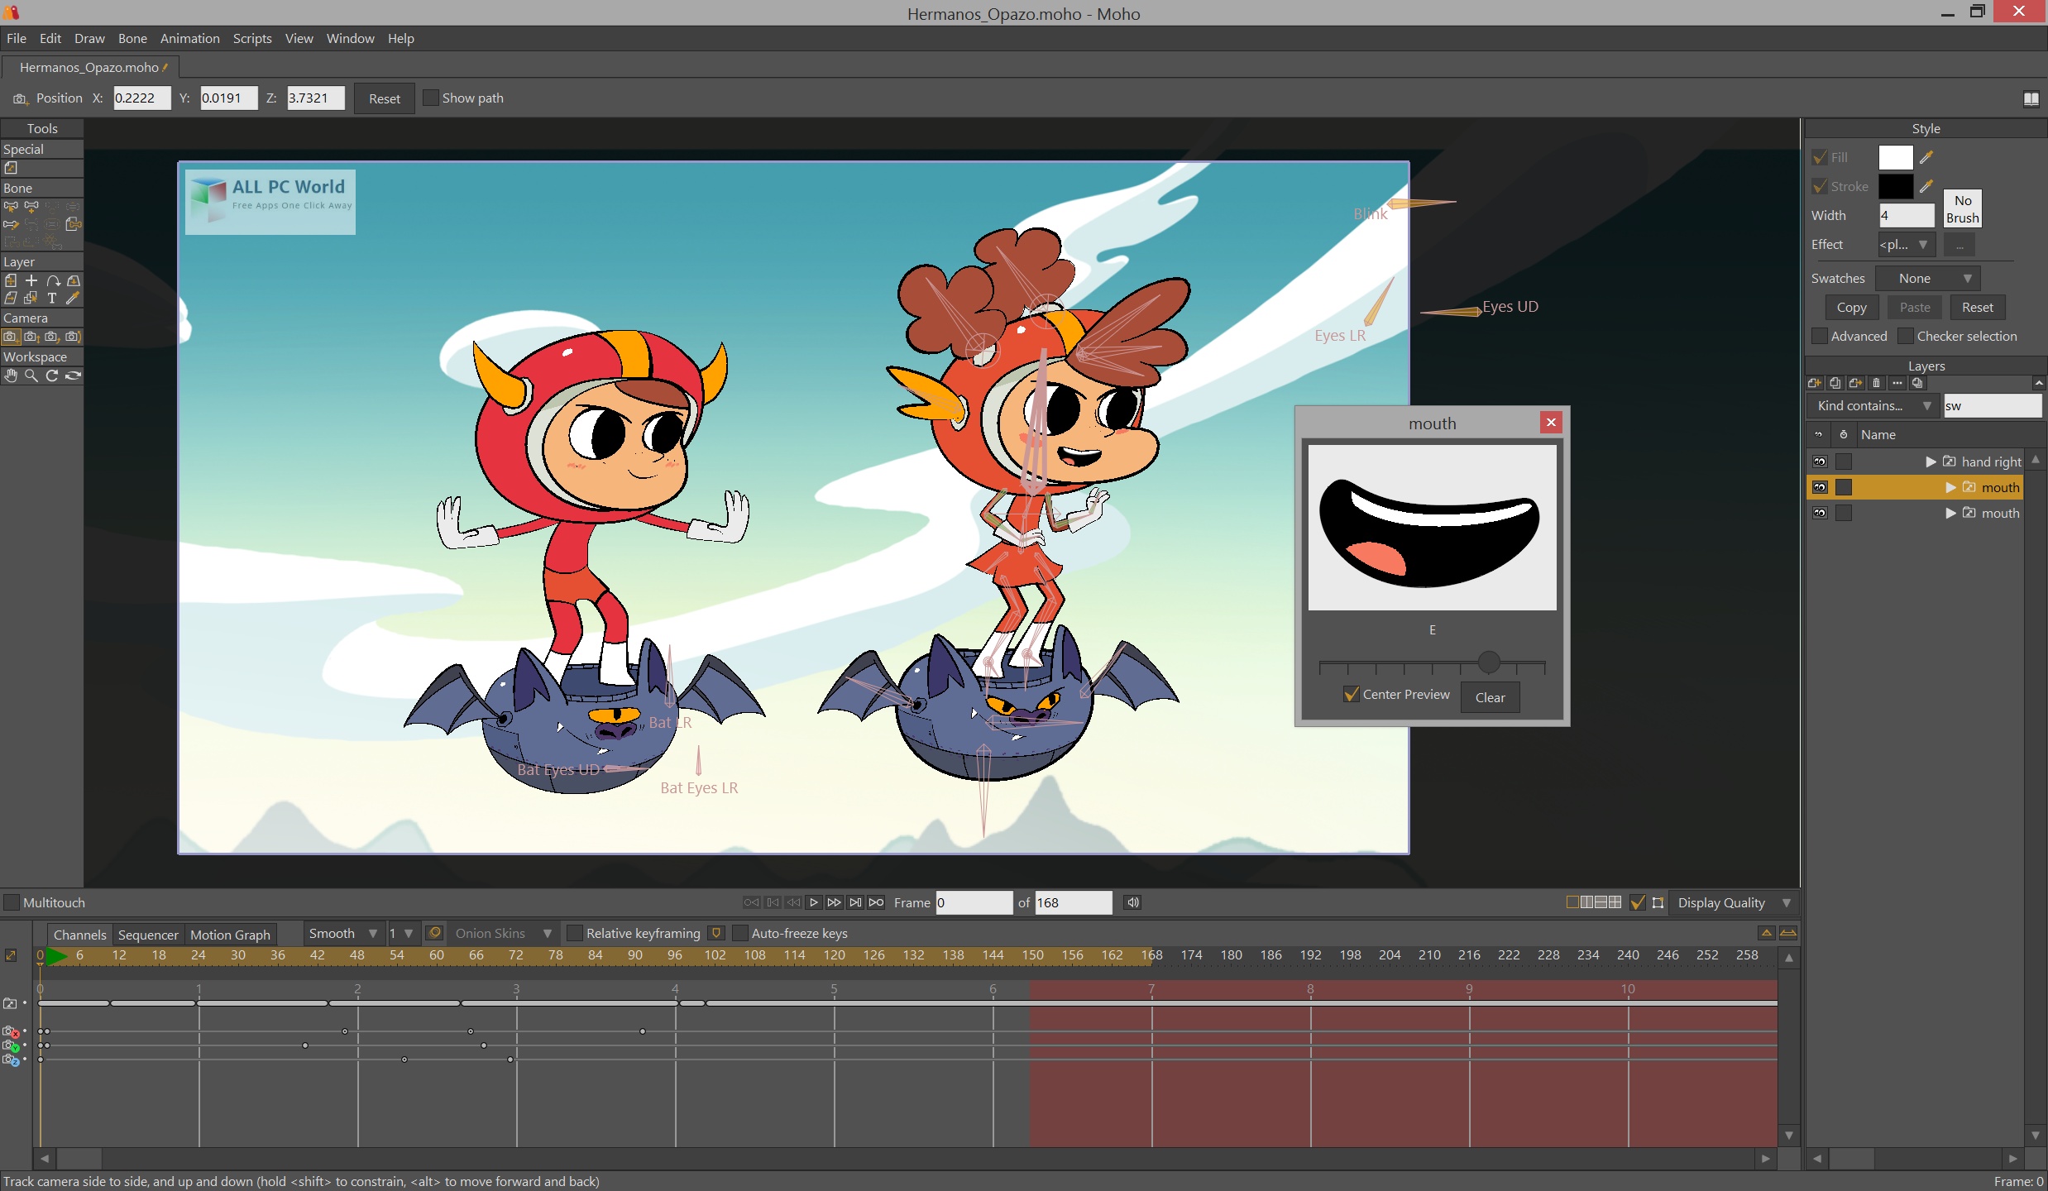Image resolution: width=2048 pixels, height=1191 pixels.
Task: Enable Auto-freeze keys checkbox
Action: pos(740,933)
